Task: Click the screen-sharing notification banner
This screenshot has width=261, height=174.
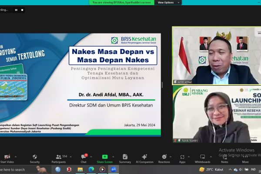Action: pyautogui.click(x=122, y=3)
